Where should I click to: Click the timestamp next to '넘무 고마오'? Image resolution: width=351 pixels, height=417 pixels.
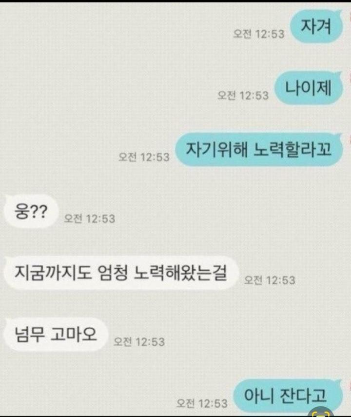click(139, 342)
